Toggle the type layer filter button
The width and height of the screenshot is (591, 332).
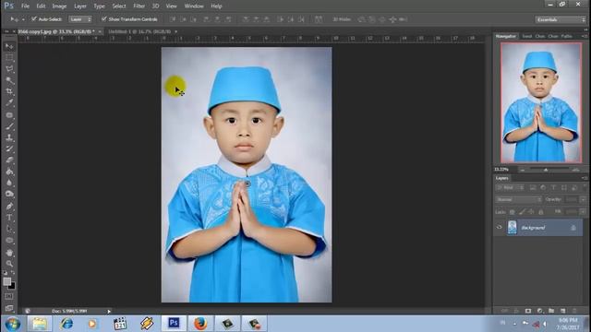pyautogui.click(x=554, y=187)
